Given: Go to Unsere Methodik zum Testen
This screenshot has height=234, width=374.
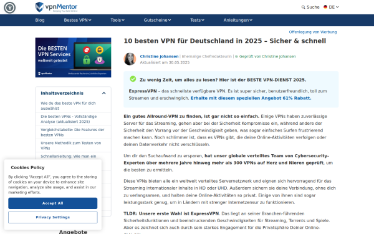Looking at the screenshot, I should pyautogui.click(x=71, y=145).
